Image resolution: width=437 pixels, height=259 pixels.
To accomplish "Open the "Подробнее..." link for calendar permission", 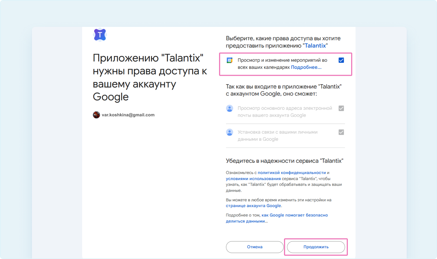I will pyautogui.click(x=306, y=67).
